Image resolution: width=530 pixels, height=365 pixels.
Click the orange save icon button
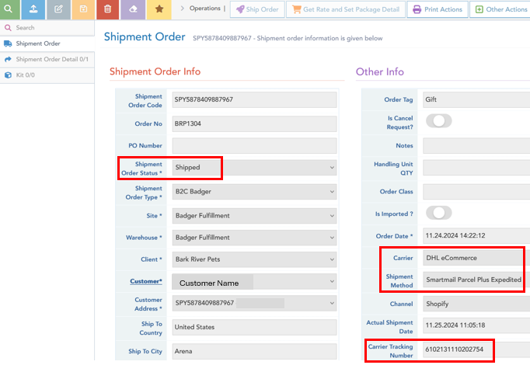click(83, 9)
